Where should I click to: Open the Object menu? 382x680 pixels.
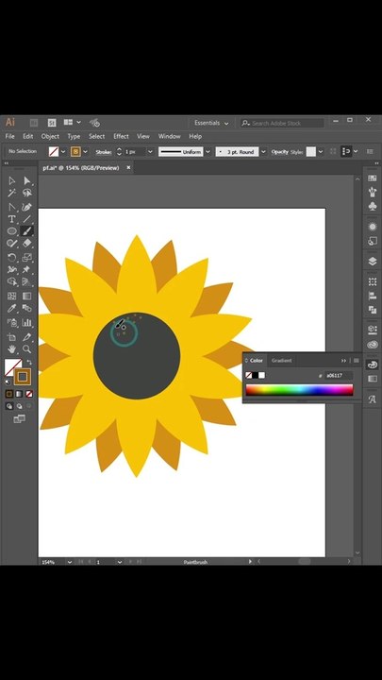click(50, 136)
